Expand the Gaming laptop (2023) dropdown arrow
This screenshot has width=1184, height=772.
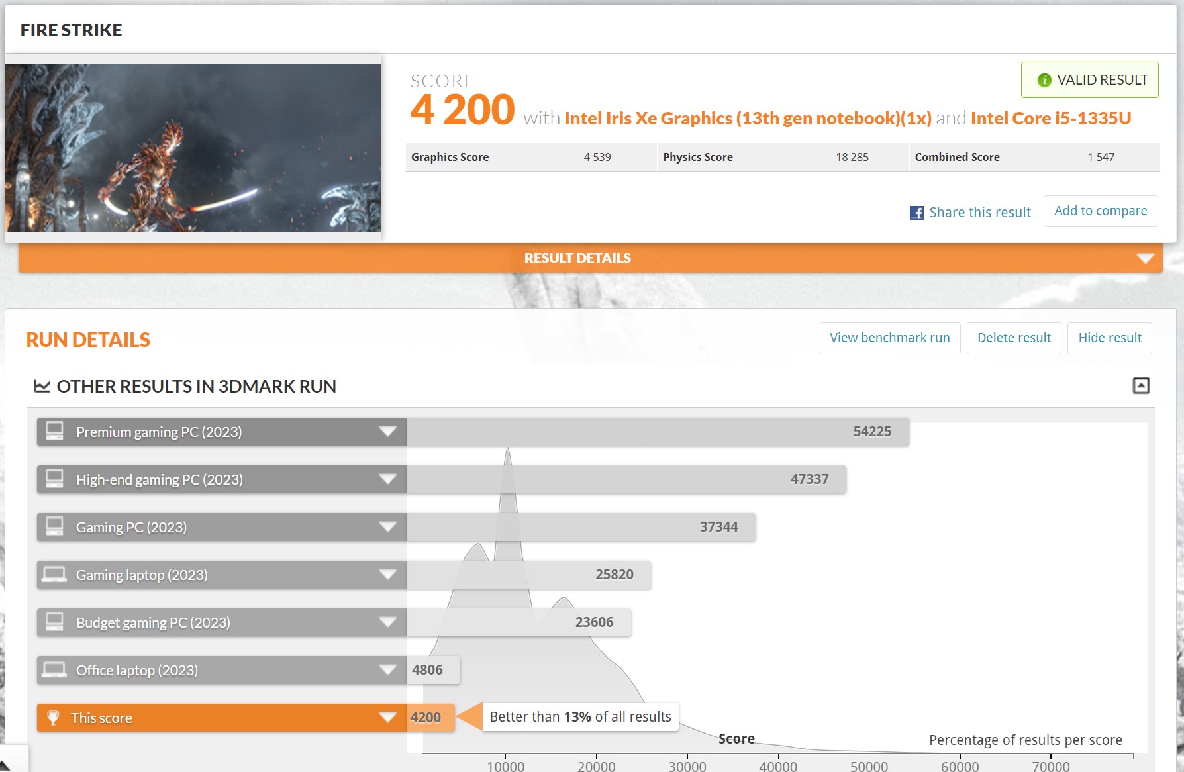[x=387, y=575]
